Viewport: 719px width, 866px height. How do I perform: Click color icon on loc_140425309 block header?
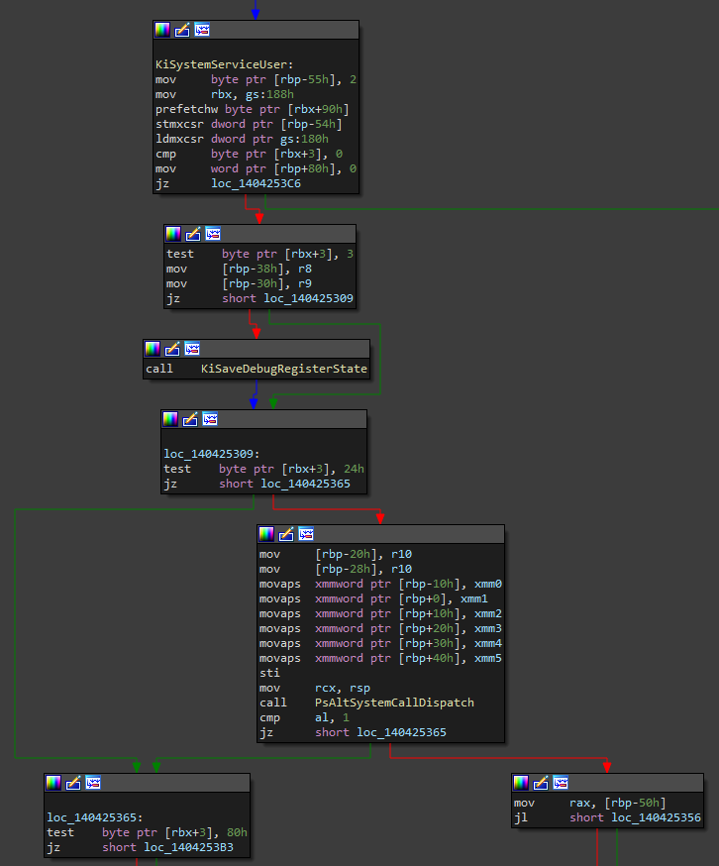170,419
